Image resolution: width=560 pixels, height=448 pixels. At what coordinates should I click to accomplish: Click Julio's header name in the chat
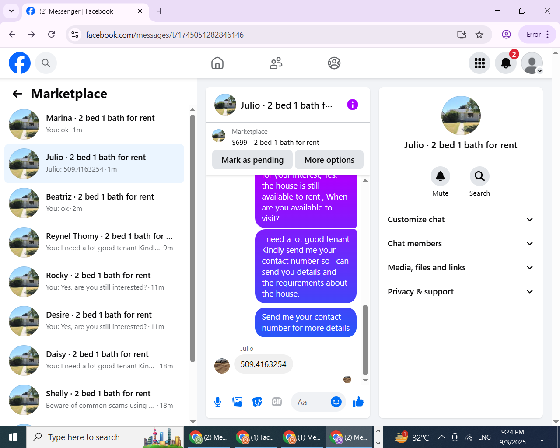tap(287, 105)
